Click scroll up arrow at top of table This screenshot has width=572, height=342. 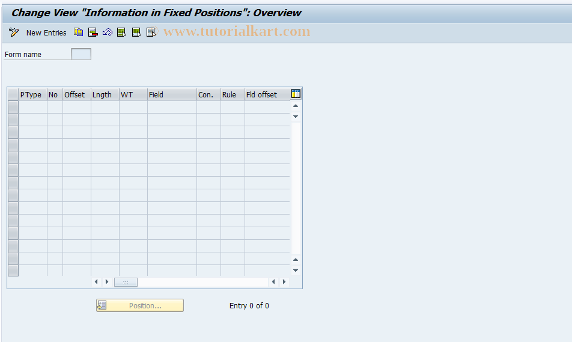pos(296,106)
